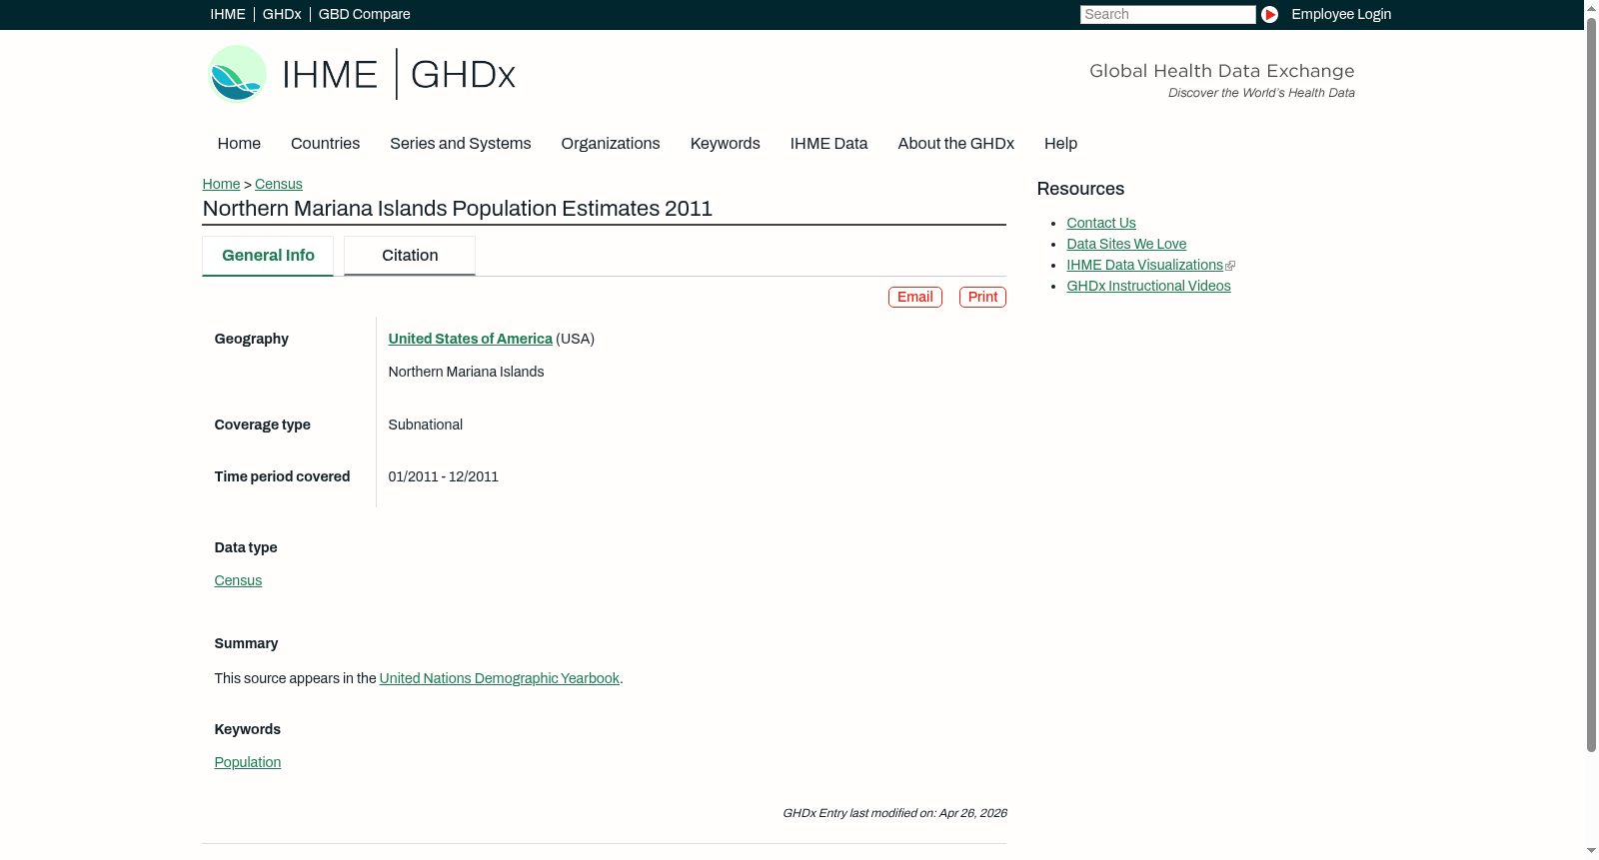Click the Email button

point(915,298)
